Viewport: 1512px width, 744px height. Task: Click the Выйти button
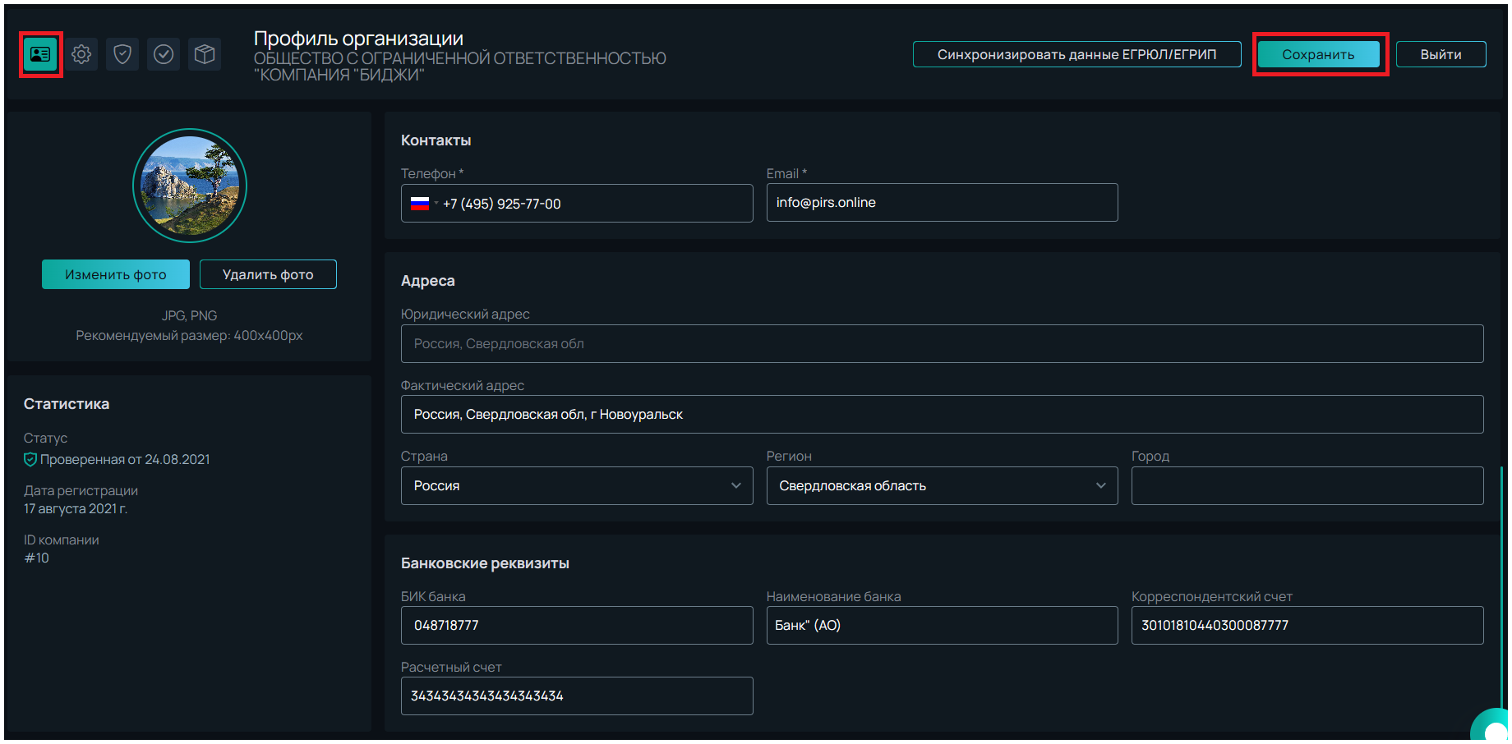click(x=1441, y=55)
